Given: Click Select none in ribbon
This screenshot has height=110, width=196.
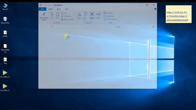Looking at the screenshot, I should coord(109,16).
